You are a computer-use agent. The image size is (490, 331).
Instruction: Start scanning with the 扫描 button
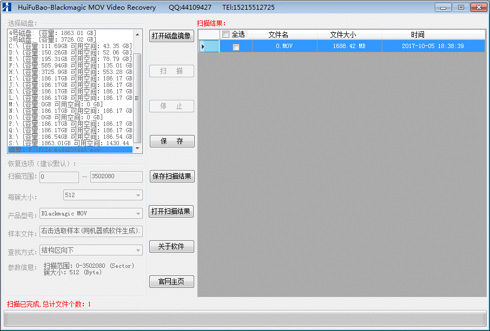pyautogui.click(x=171, y=71)
